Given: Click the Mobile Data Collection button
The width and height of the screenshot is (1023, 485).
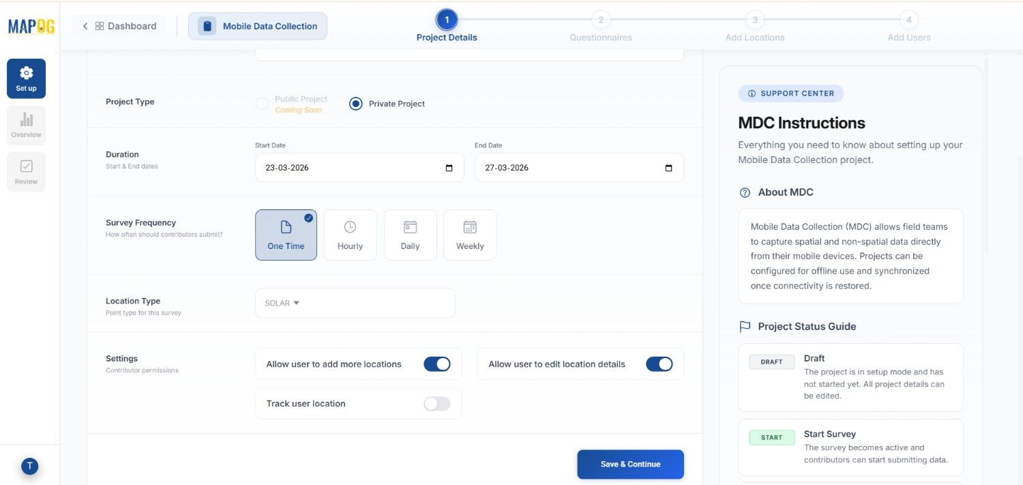Looking at the screenshot, I should (258, 26).
